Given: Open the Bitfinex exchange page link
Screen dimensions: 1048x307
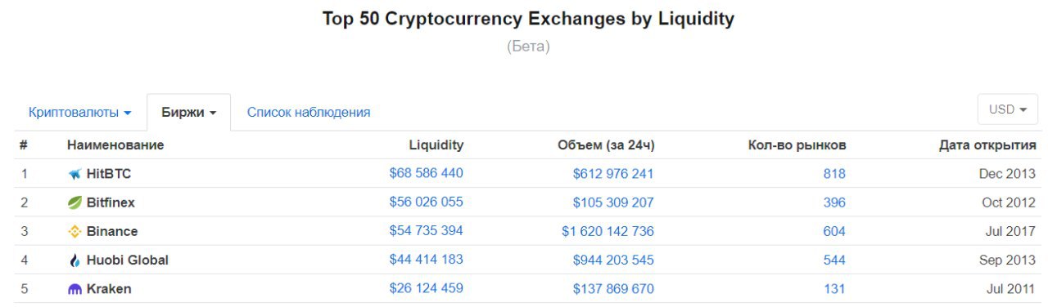Looking at the screenshot, I should point(111,202).
